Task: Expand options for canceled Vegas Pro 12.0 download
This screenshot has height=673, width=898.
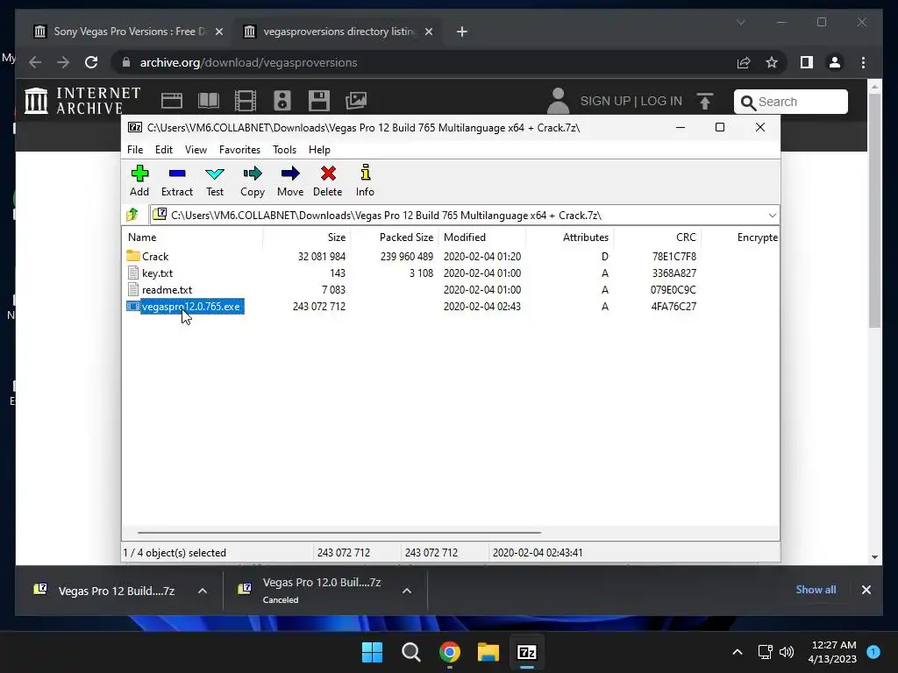Action: pos(407,591)
